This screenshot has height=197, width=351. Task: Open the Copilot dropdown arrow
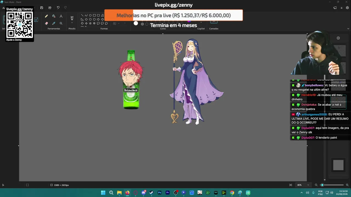tap(201, 22)
